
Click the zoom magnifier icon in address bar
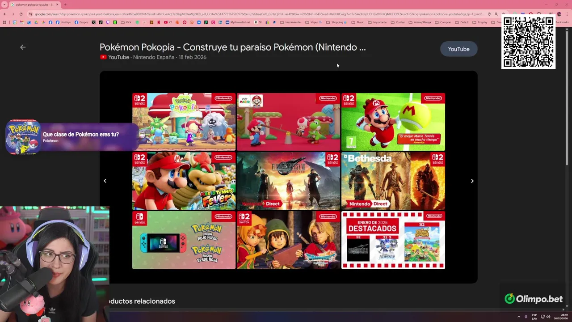(x=496, y=14)
